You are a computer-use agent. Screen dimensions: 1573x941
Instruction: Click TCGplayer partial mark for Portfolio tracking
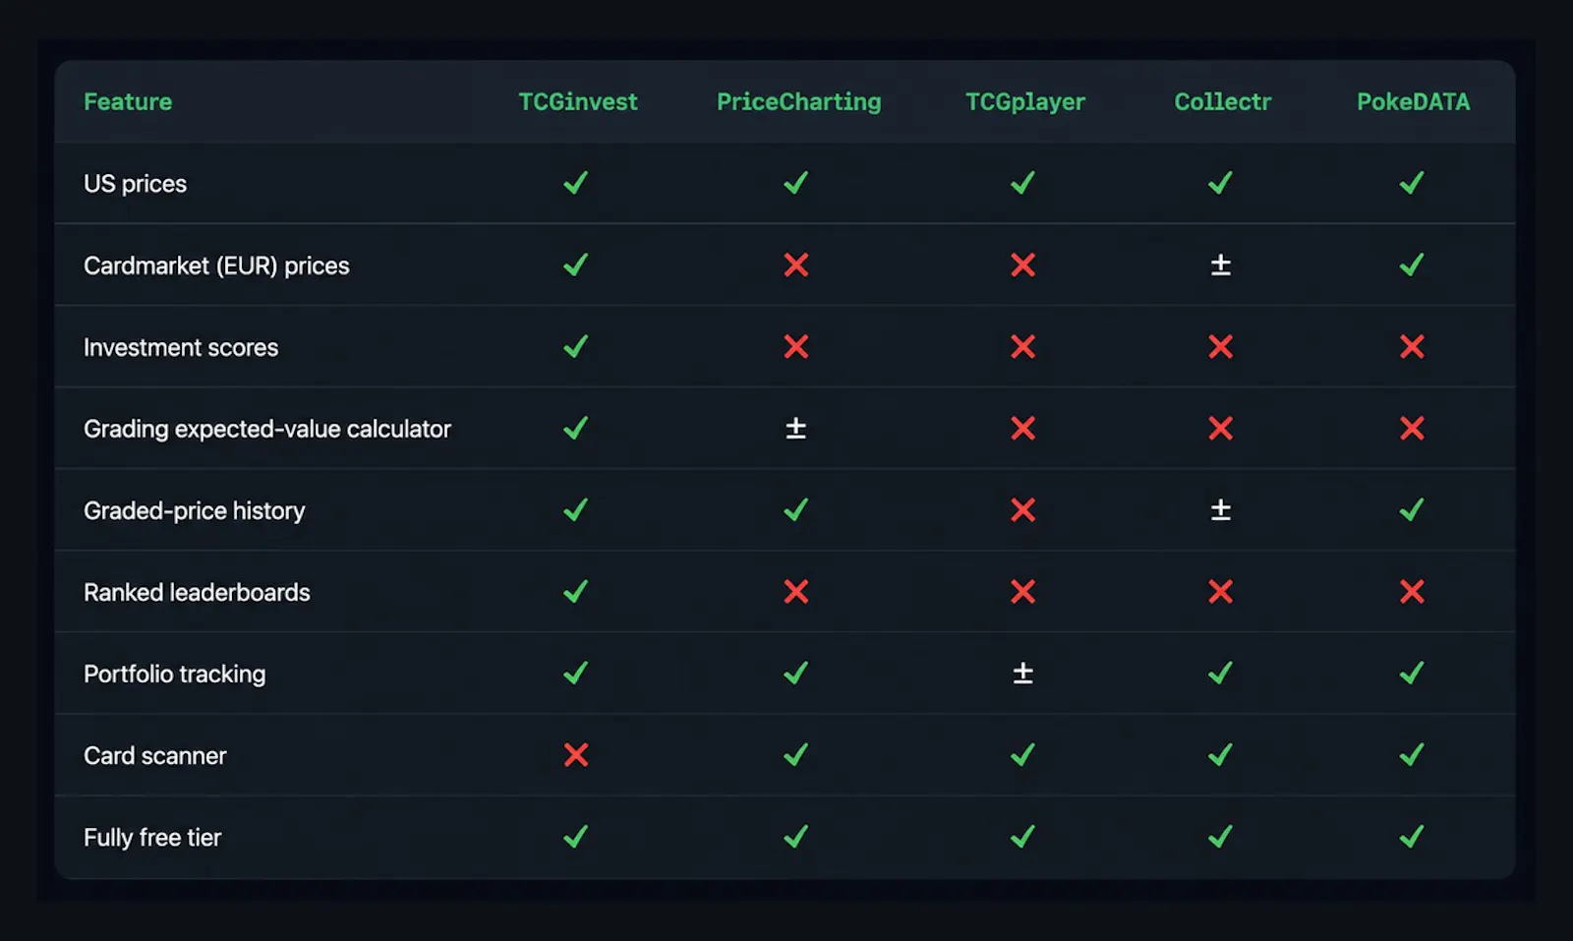pyautogui.click(x=1023, y=673)
